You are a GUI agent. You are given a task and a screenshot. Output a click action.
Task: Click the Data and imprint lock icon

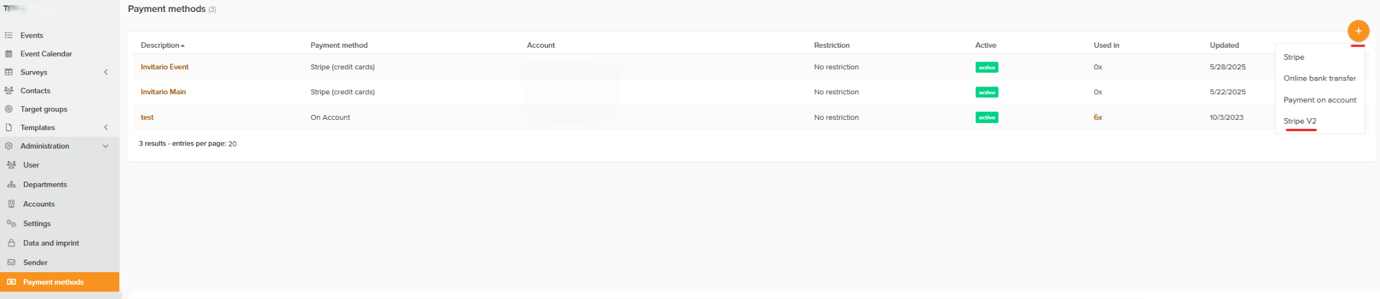pos(11,243)
